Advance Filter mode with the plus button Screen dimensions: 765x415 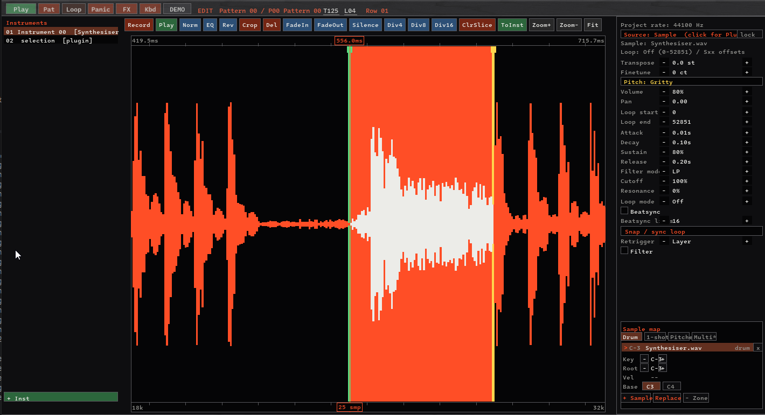point(747,172)
